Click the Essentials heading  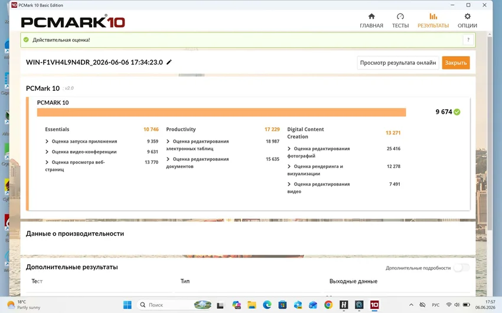pyautogui.click(x=57, y=129)
